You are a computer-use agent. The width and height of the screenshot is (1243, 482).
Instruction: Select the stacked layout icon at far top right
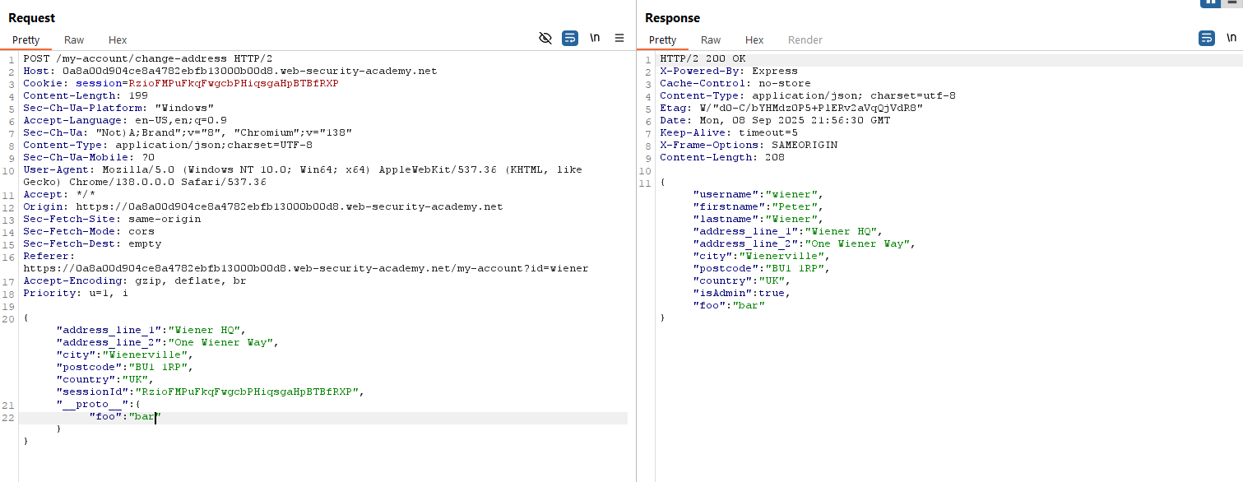pos(1233,3)
